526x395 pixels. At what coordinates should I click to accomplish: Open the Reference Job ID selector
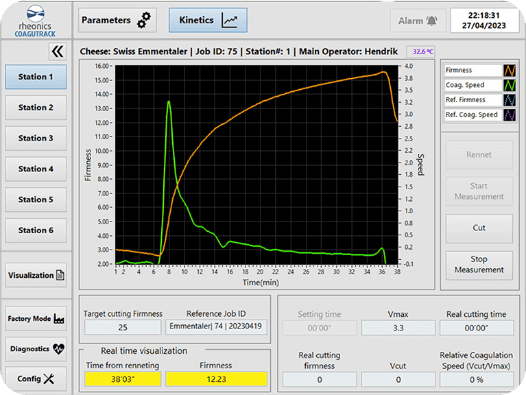(217, 328)
